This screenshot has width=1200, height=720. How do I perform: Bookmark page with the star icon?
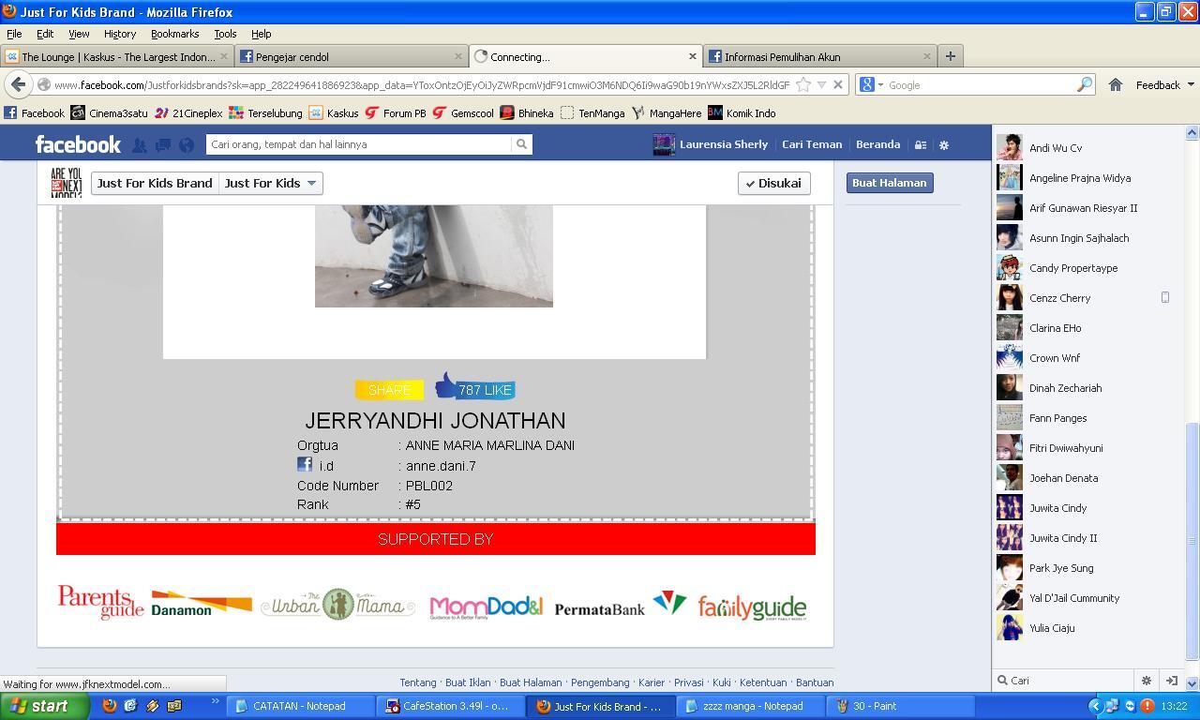coord(803,84)
